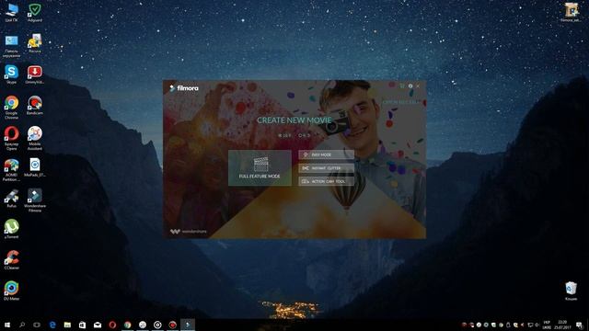This screenshot has width=589, height=331.
Task: Open the Control Panel desktop icon
Action: pos(11,46)
